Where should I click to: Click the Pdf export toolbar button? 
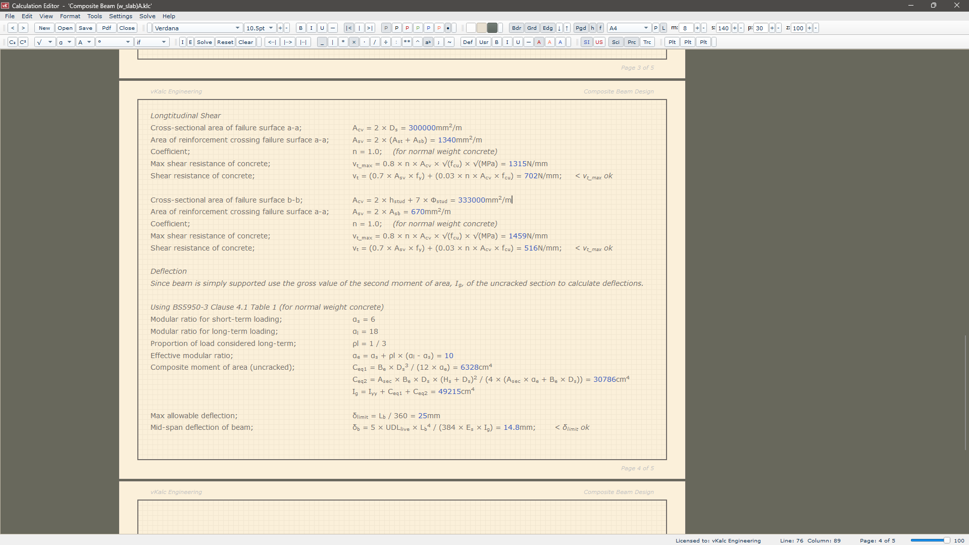106,28
